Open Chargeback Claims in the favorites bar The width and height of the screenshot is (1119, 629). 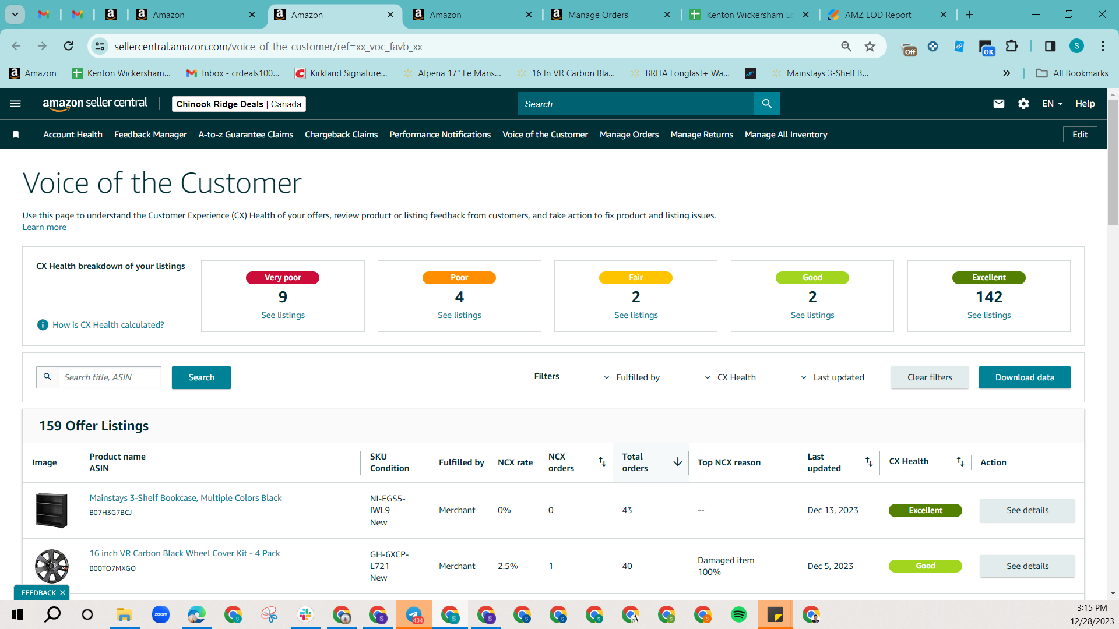click(342, 135)
